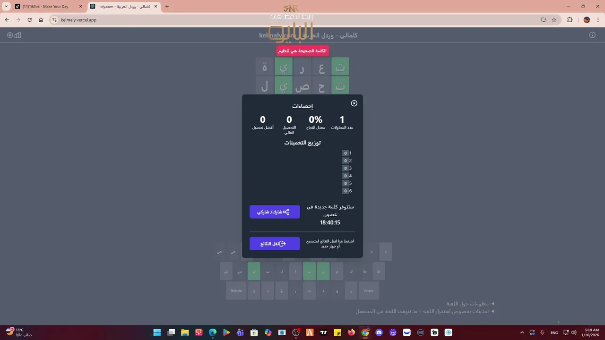Bookmark this page with the star icon
Screen dimensions: 605x340
coord(554,20)
